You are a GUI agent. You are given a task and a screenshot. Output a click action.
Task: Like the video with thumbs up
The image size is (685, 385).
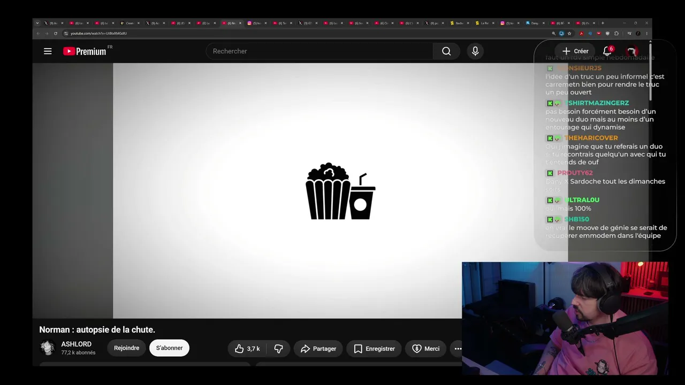pos(247,349)
